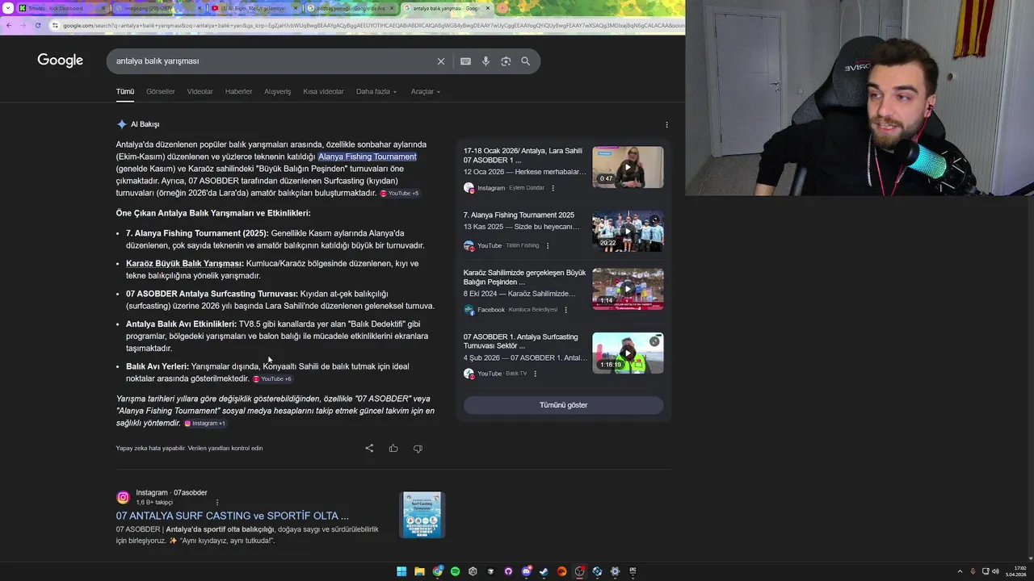1034x581 pixels.
Task: Start voice search with the microphone icon
Action: tap(485, 61)
